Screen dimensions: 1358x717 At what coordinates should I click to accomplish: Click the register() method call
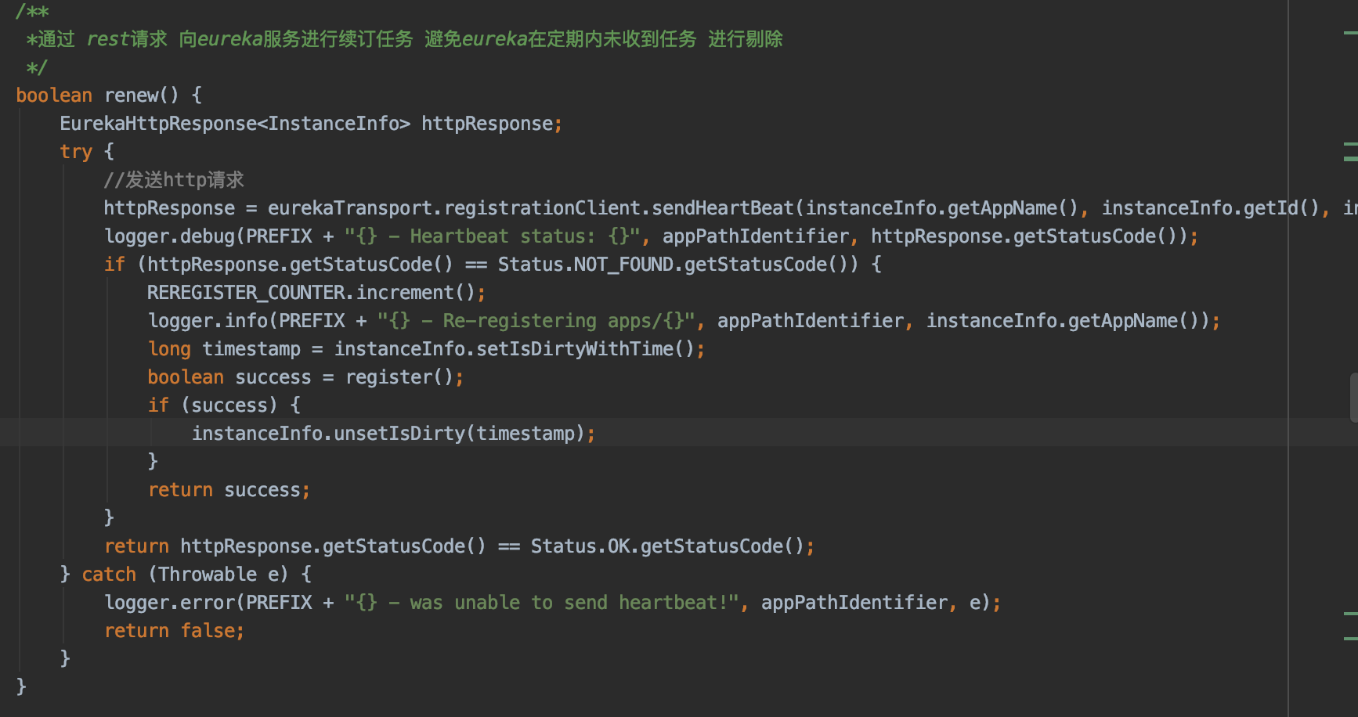399,377
